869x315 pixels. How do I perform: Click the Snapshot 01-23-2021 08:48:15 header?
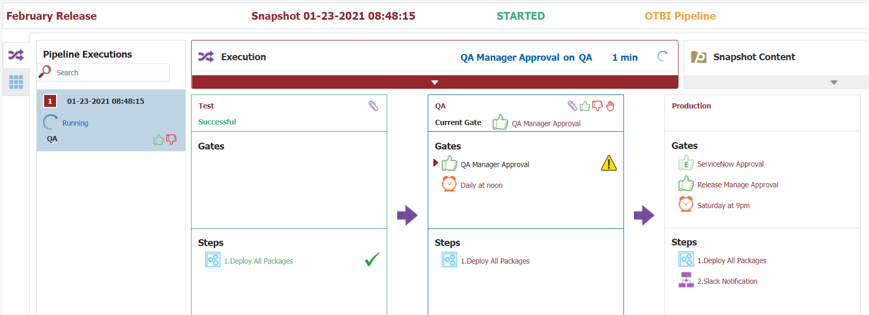coord(333,16)
